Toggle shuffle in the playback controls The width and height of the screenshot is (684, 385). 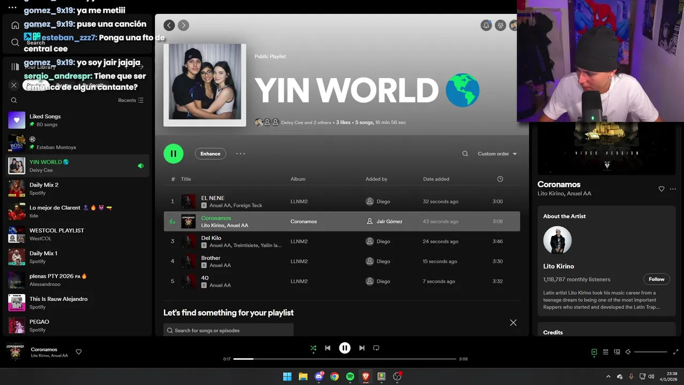tap(314, 348)
